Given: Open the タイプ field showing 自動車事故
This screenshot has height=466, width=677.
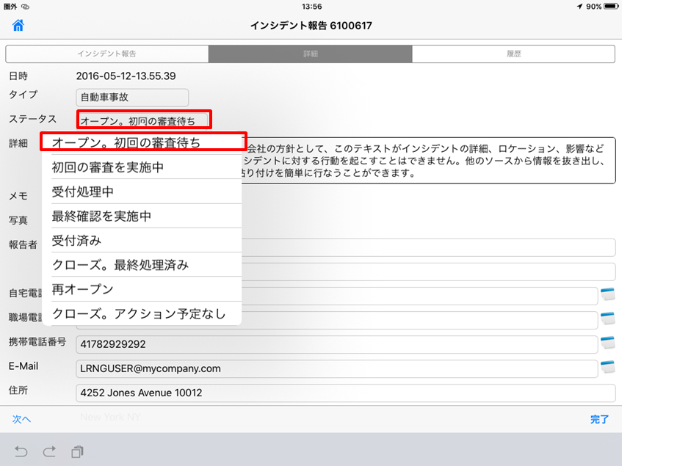Looking at the screenshot, I should click(x=132, y=98).
